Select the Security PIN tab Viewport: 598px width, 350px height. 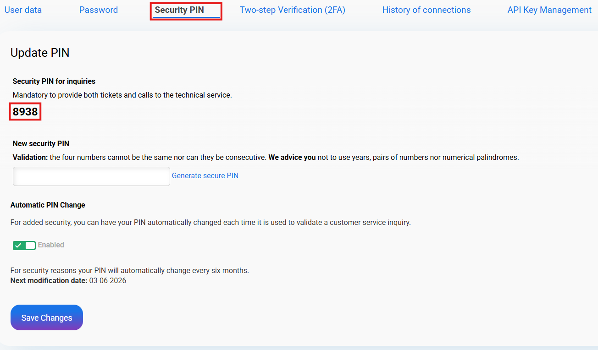179,10
